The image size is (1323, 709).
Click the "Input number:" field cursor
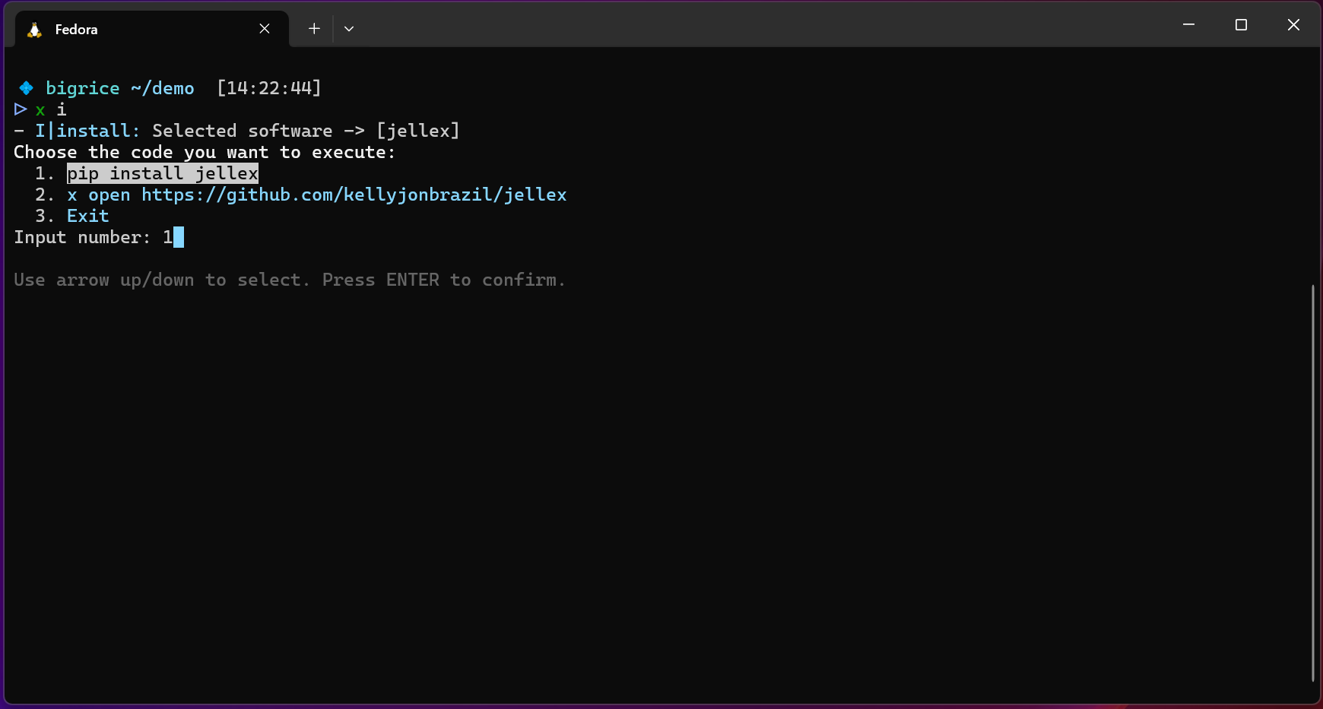click(x=179, y=237)
